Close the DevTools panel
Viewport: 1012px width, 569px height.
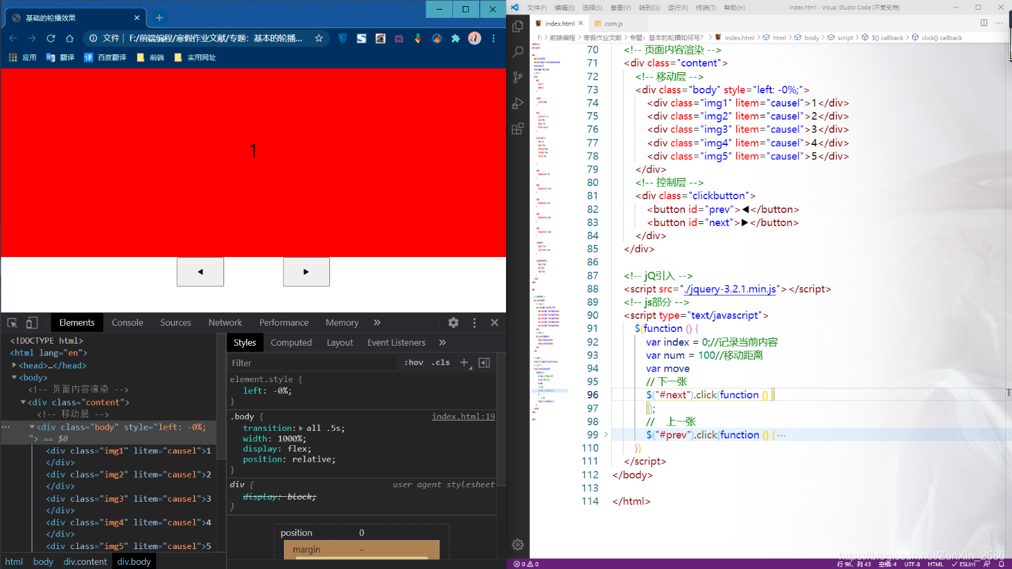pyautogui.click(x=494, y=322)
